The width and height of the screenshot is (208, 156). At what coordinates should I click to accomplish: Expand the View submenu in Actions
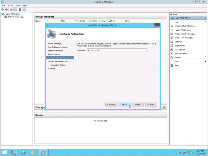[x=177, y=62]
